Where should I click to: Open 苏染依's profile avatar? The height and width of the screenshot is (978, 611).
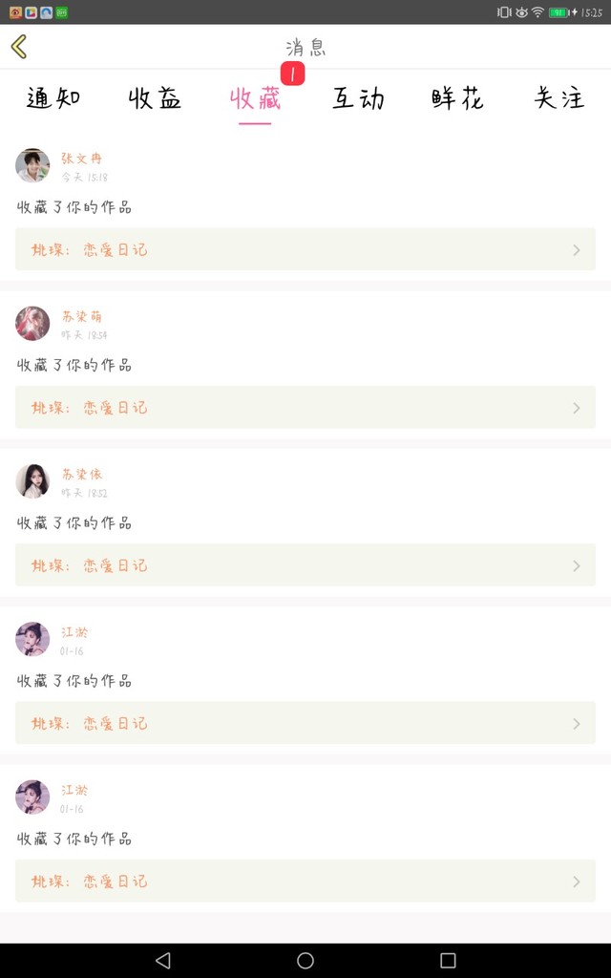[32, 481]
